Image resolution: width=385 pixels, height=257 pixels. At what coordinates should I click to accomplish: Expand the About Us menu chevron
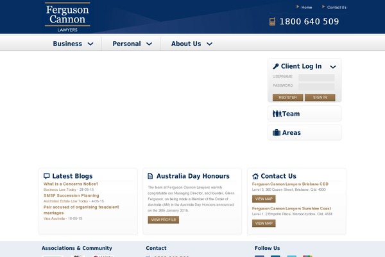pyautogui.click(x=209, y=44)
